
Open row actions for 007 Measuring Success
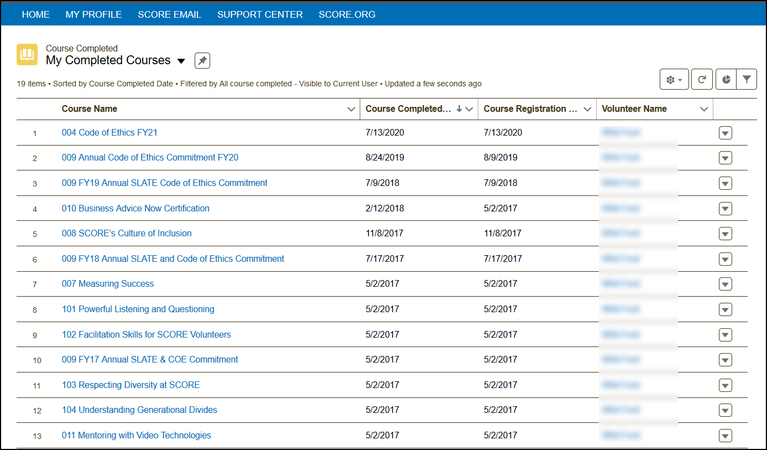point(726,284)
